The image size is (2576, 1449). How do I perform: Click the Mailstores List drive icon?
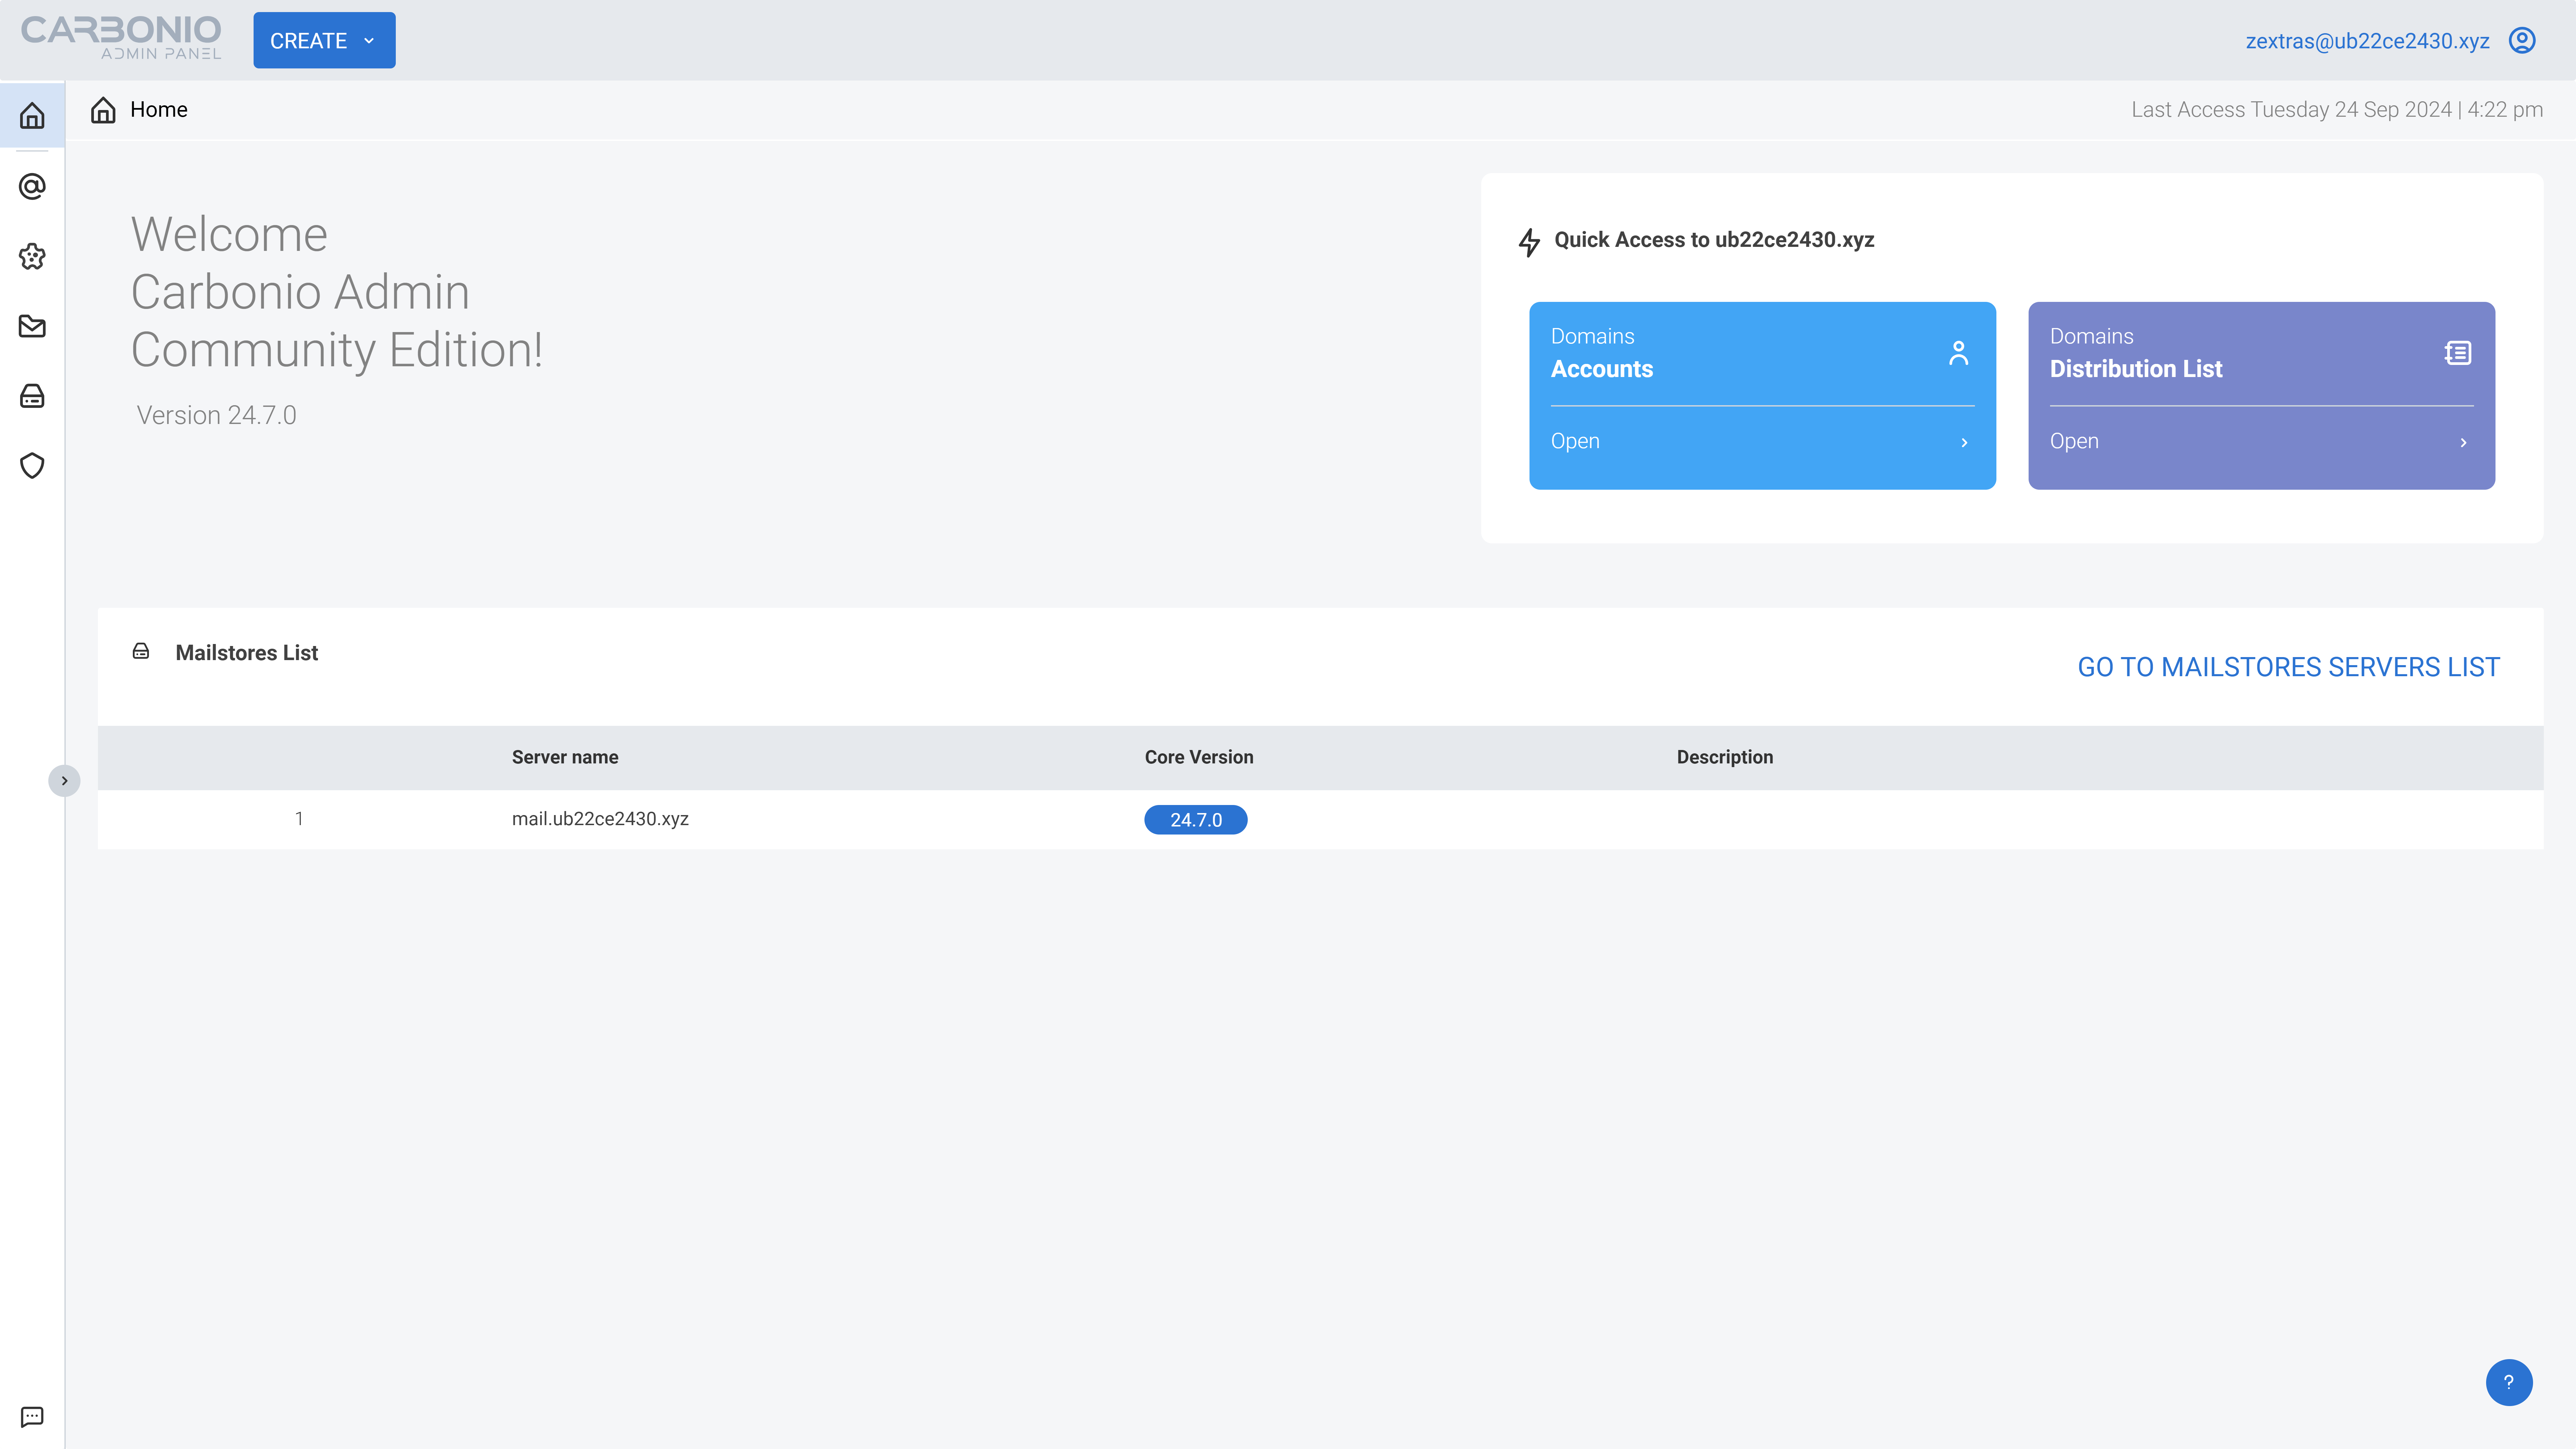click(141, 652)
